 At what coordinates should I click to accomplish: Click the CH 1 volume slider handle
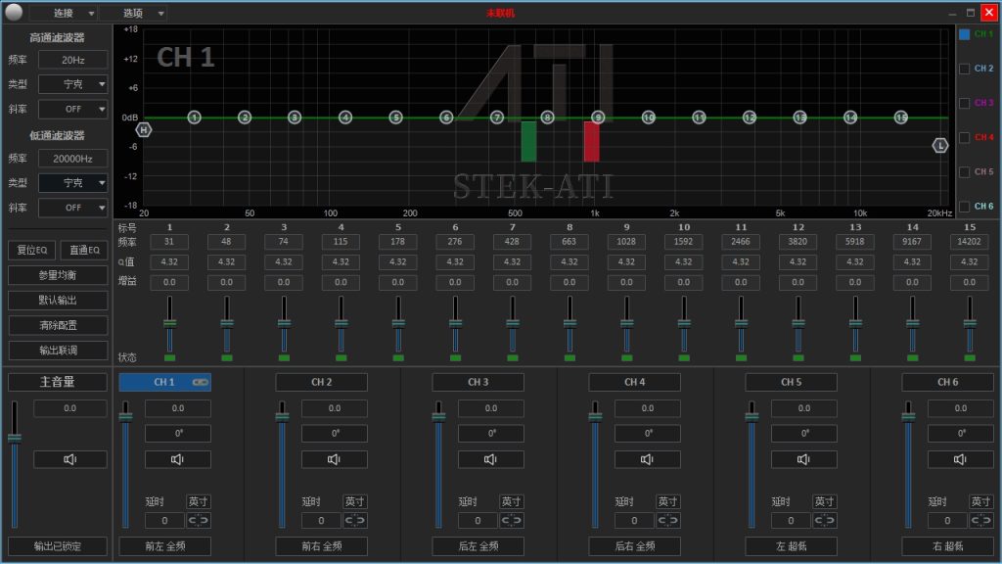pos(126,417)
